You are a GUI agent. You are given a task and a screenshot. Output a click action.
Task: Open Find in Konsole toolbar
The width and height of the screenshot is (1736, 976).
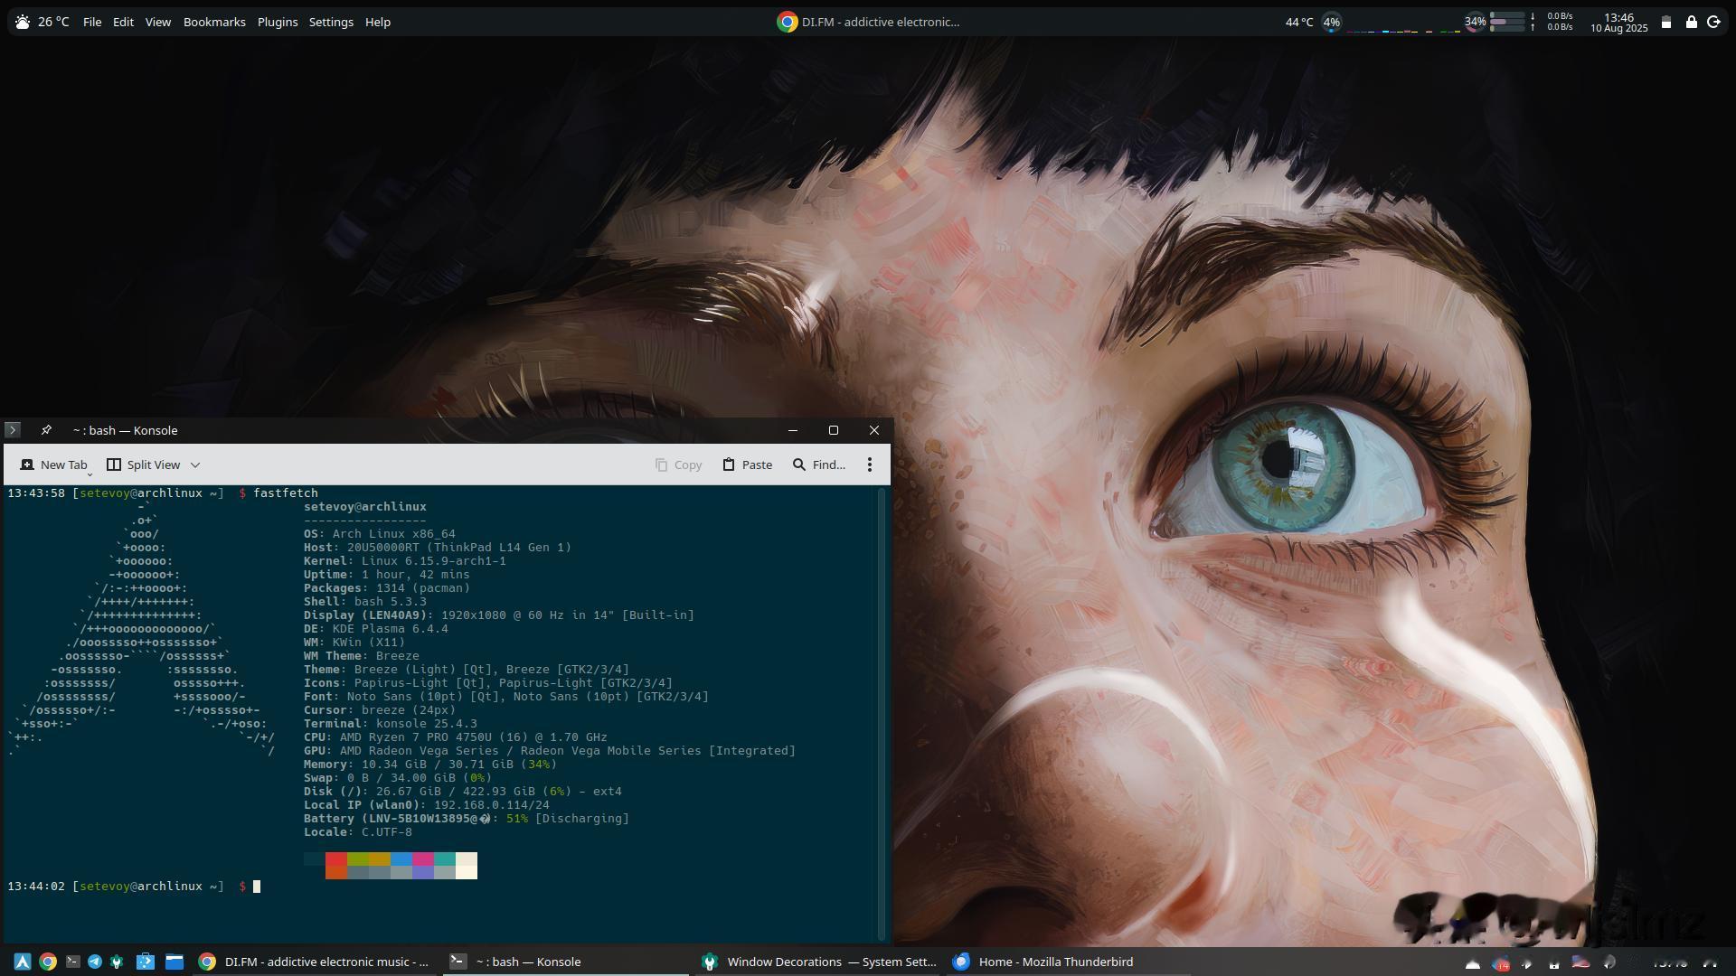pos(818,465)
